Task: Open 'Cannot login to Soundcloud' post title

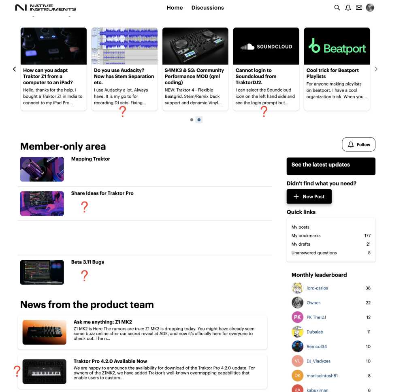Action: click(256, 76)
